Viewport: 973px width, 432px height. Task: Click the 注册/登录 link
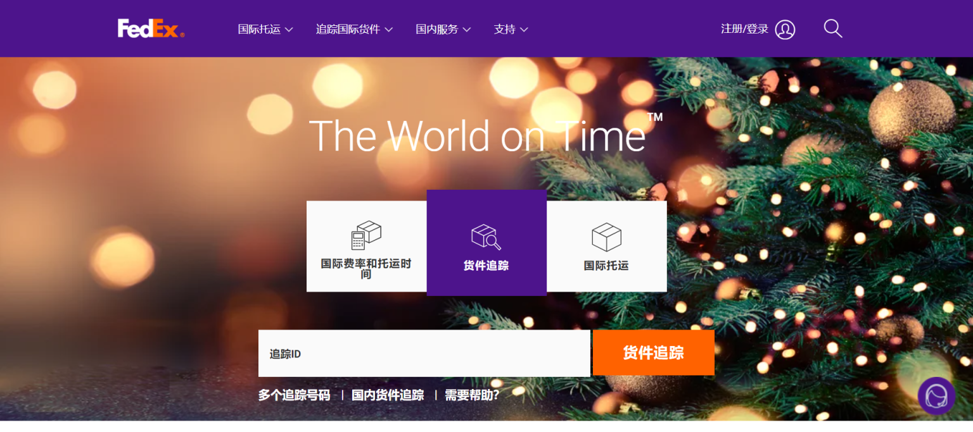point(744,29)
